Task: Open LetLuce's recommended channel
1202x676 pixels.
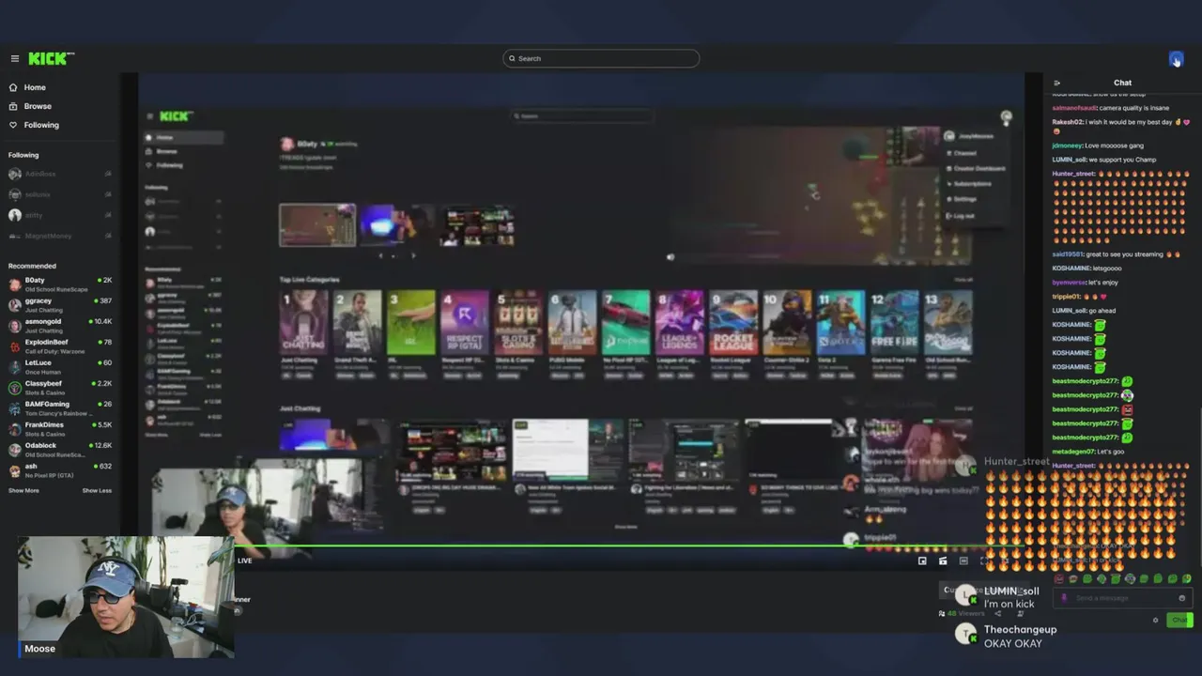Action: (59, 366)
